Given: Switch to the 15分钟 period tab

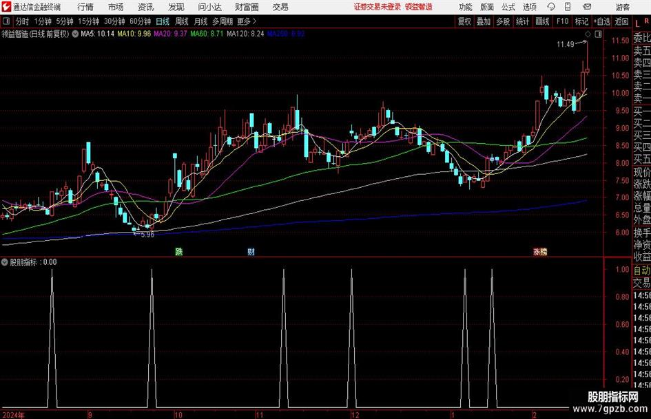Looking at the screenshot, I should (89, 21).
